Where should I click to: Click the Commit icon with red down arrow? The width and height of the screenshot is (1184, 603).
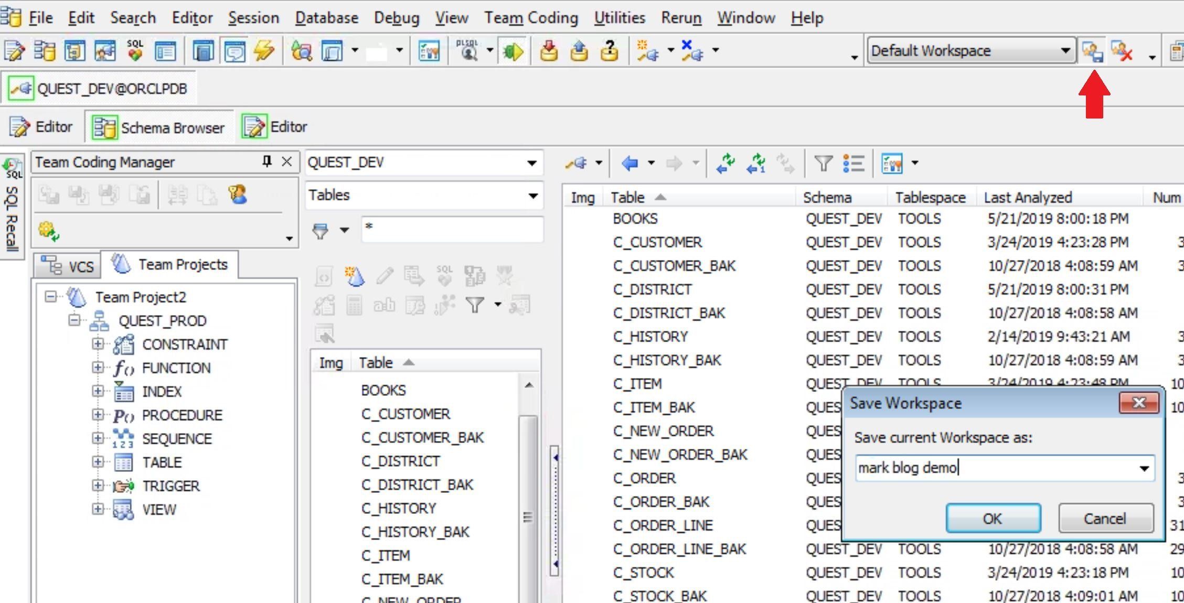pos(549,51)
